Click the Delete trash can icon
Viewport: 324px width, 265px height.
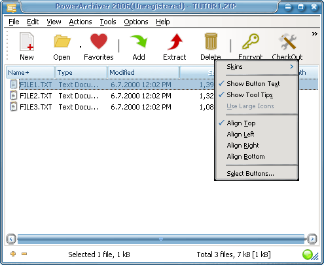(211, 41)
